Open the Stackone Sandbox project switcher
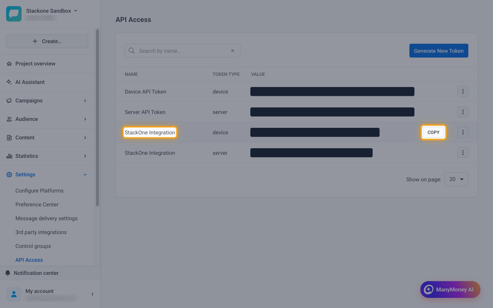Viewport: 493px width, 308px height. 52,11
